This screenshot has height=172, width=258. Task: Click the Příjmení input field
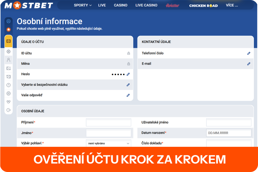tap(108, 122)
